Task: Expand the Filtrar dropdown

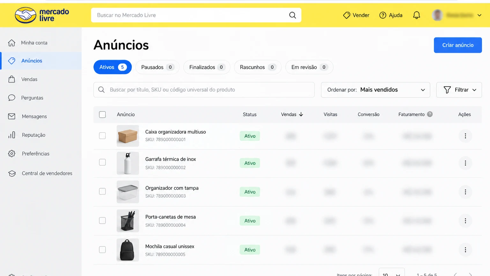Action: [x=459, y=90]
